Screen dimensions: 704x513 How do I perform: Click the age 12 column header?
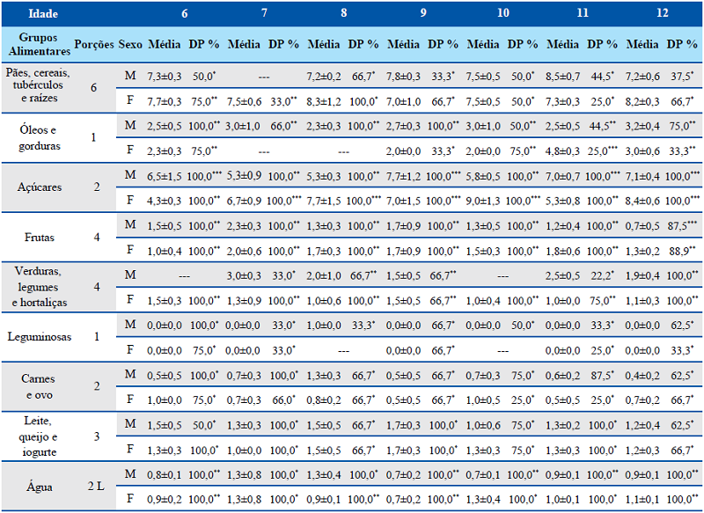(x=662, y=14)
